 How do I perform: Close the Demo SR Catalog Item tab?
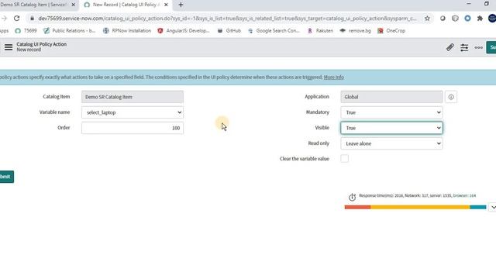point(73,5)
